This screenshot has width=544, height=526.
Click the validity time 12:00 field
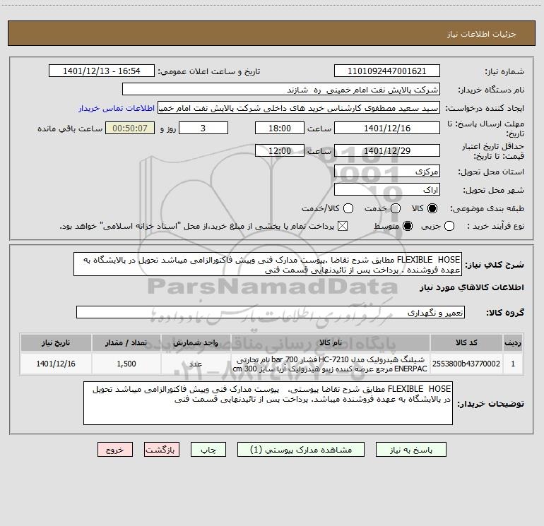(x=280, y=151)
